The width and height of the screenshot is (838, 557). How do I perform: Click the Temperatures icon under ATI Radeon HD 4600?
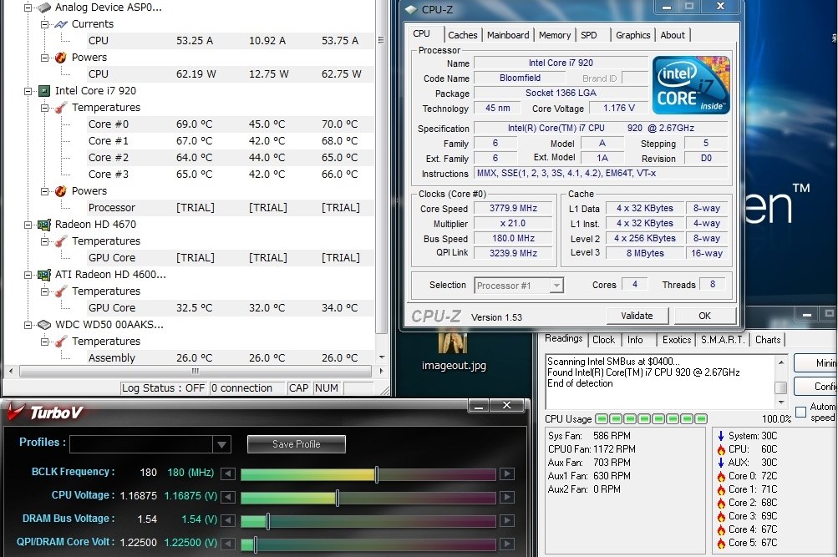point(61,291)
